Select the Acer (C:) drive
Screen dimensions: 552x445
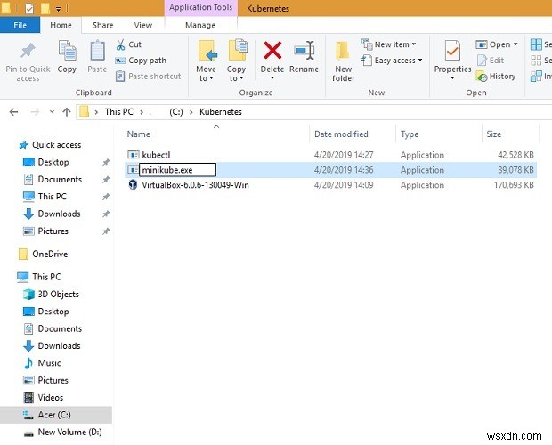(x=54, y=415)
